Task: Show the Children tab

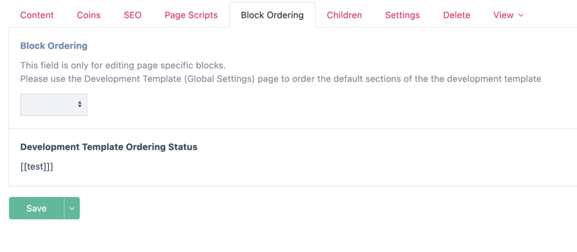Action: coord(344,16)
